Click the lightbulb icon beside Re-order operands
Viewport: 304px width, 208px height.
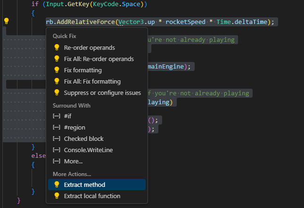pyautogui.click(x=57, y=47)
